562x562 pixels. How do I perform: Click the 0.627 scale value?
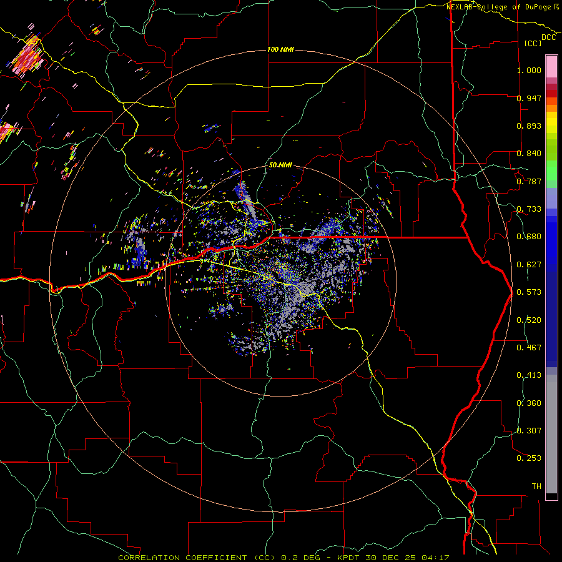point(529,265)
